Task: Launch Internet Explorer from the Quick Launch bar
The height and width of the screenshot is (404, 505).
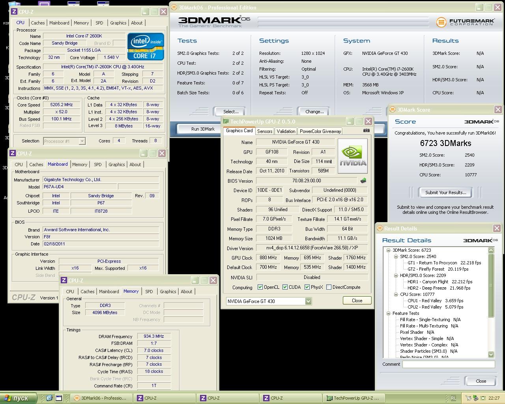Action: coord(49,398)
